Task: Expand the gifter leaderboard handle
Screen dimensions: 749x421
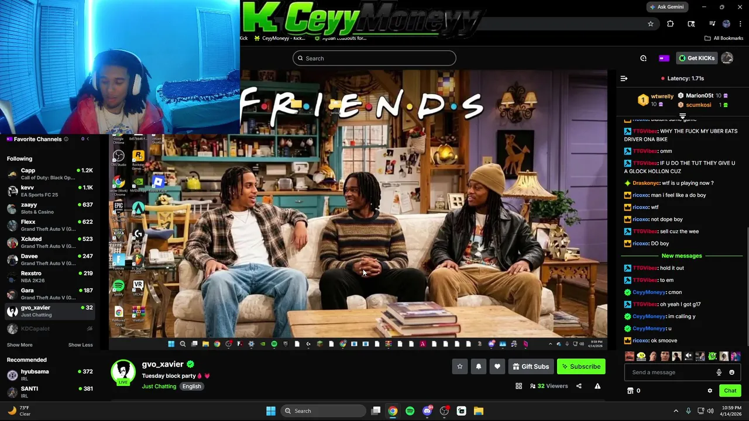Action: click(x=682, y=116)
